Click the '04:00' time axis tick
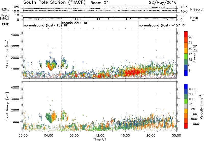 (48, 136)
